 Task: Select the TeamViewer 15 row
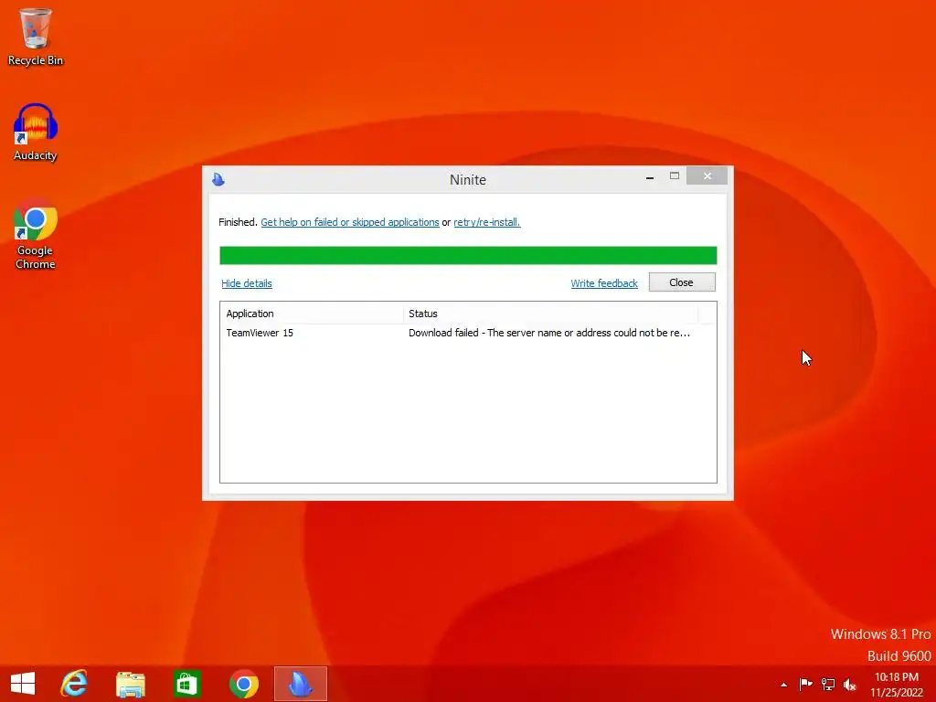[x=468, y=333]
